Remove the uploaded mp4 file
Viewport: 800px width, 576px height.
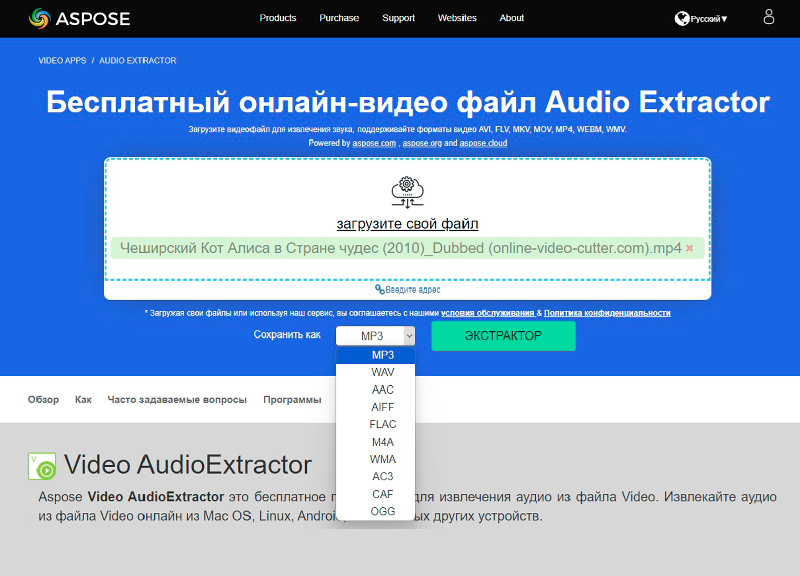click(689, 248)
